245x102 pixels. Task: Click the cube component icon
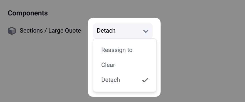(x=12, y=31)
